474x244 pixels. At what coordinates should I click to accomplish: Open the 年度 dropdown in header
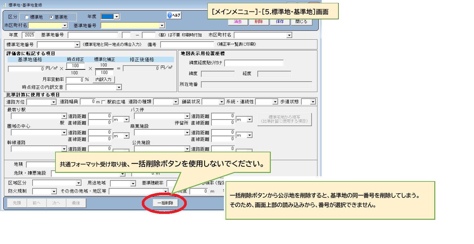(x=117, y=17)
